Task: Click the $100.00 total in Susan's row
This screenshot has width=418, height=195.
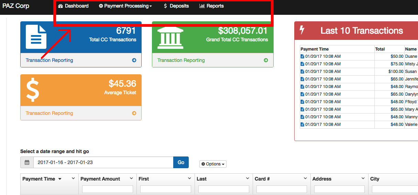Action: (x=396, y=72)
